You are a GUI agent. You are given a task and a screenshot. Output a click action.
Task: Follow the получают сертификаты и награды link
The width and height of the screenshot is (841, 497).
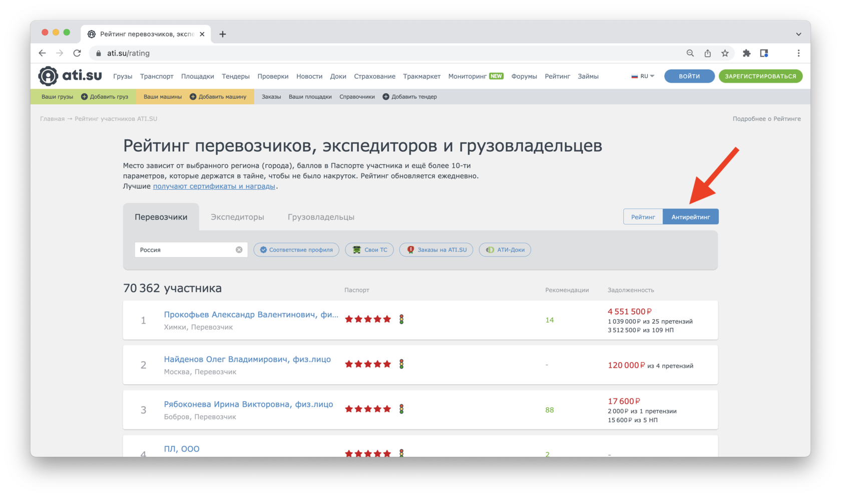pos(214,186)
